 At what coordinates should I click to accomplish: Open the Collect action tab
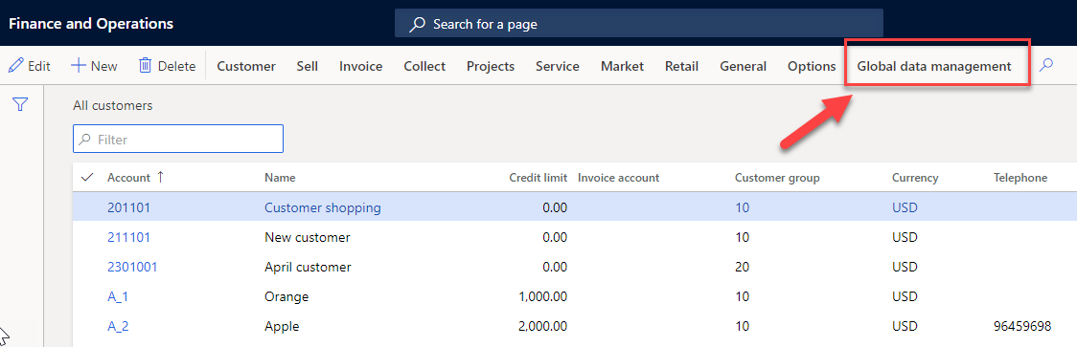coord(424,67)
